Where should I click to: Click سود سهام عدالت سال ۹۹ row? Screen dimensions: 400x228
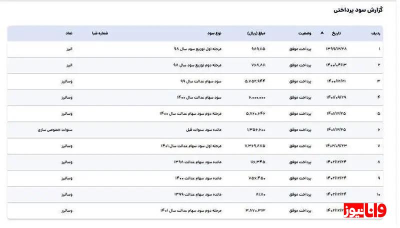click(200, 81)
